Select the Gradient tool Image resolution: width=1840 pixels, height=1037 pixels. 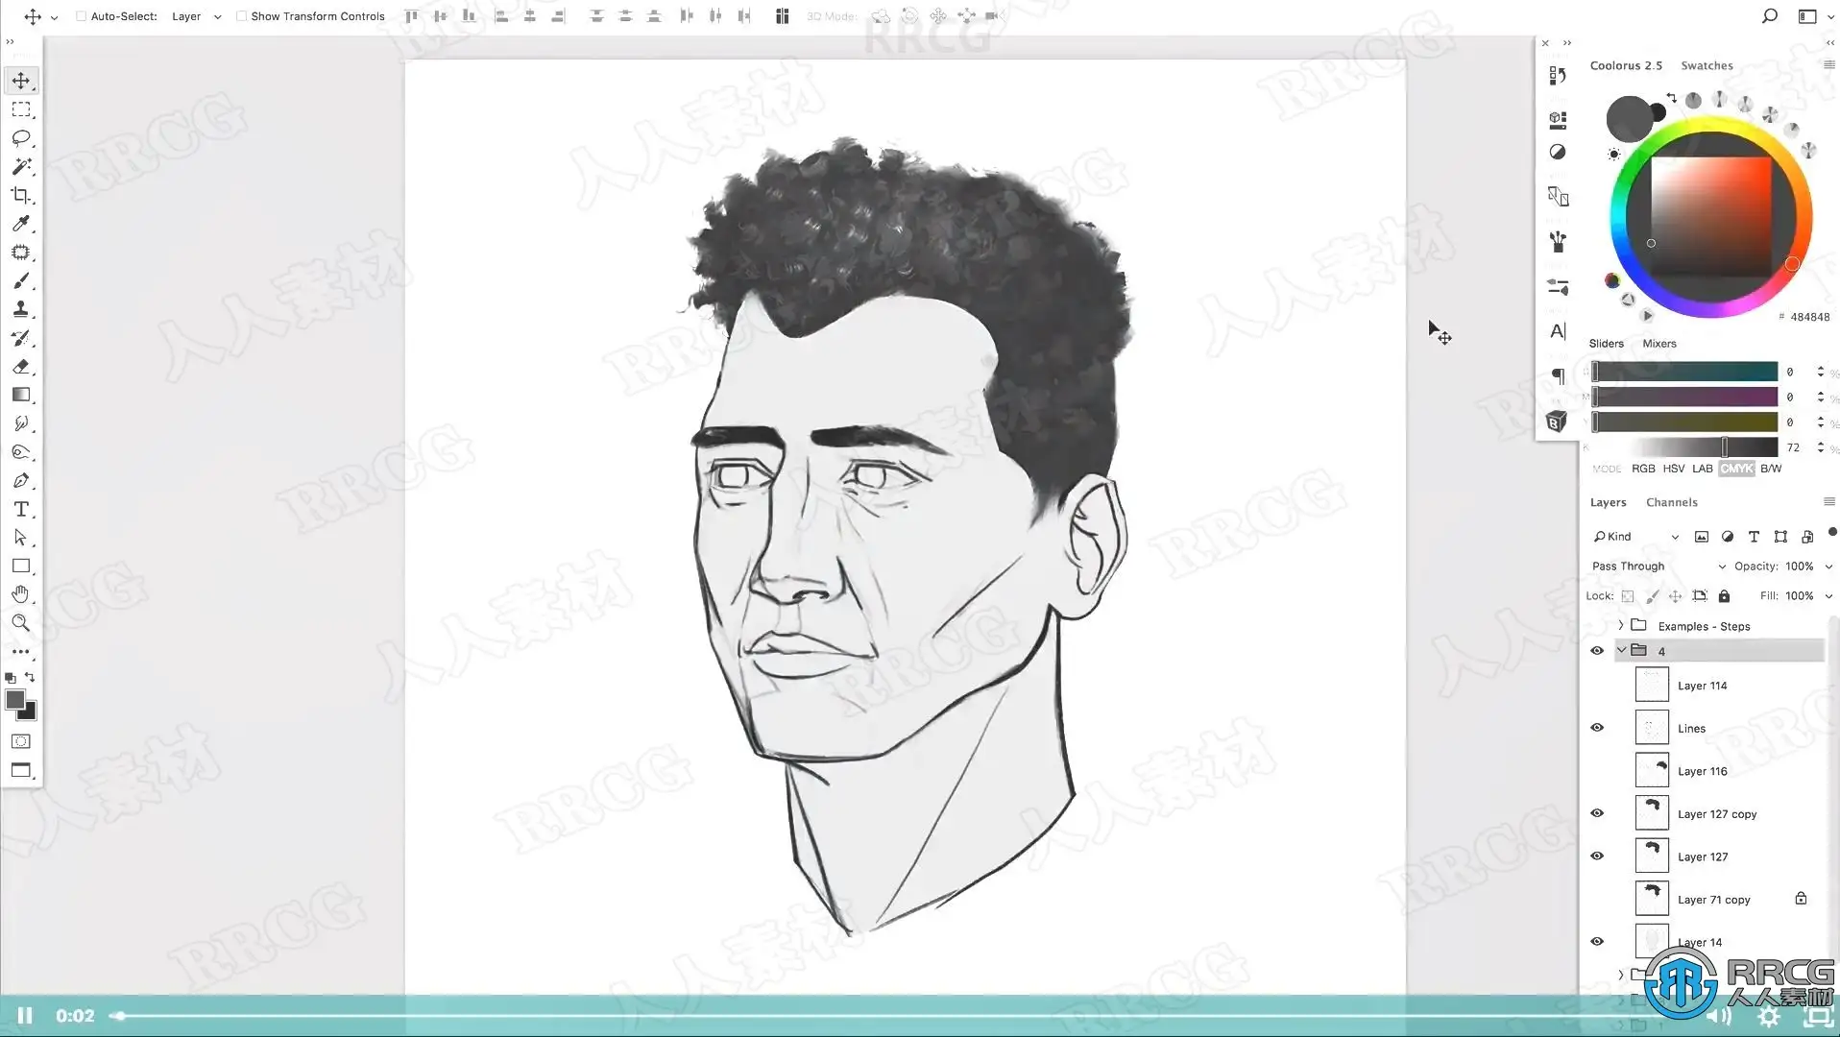click(x=21, y=395)
